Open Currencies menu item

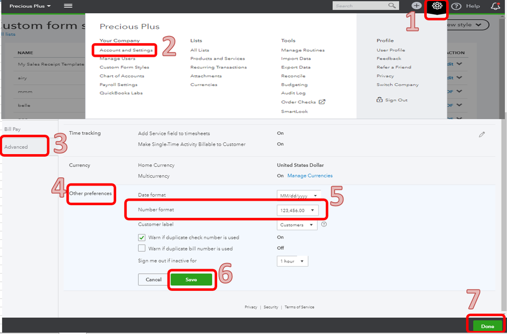(x=204, y=85)
